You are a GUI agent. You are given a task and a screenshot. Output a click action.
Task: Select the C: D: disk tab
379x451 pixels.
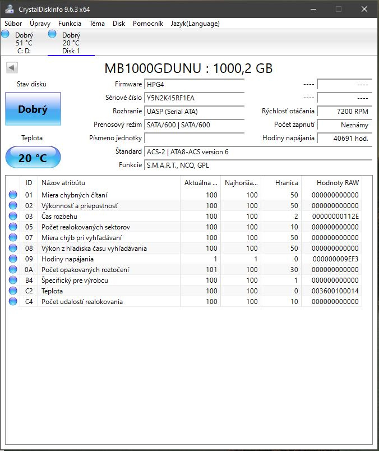click(24, 43)
